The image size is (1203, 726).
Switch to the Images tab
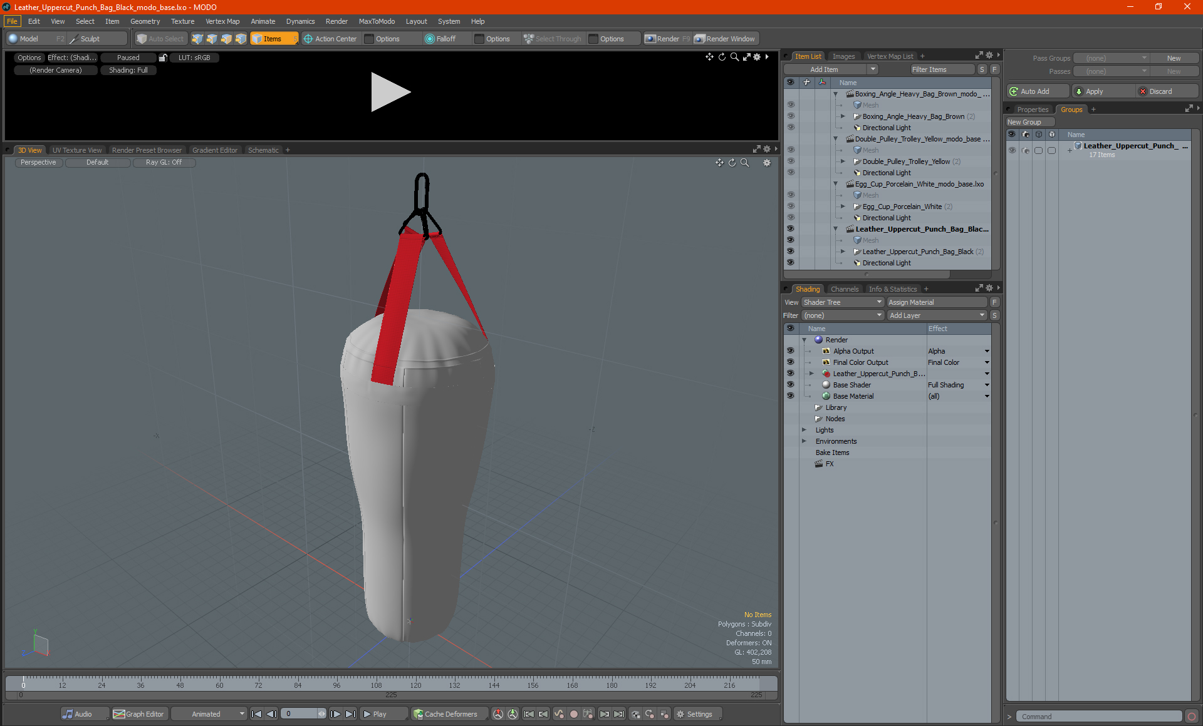pyautogui.click(x=843, y=56)
